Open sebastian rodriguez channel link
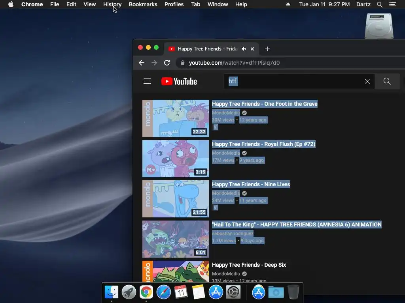This screenshot has width=405, height=303. tap(233, 233)
